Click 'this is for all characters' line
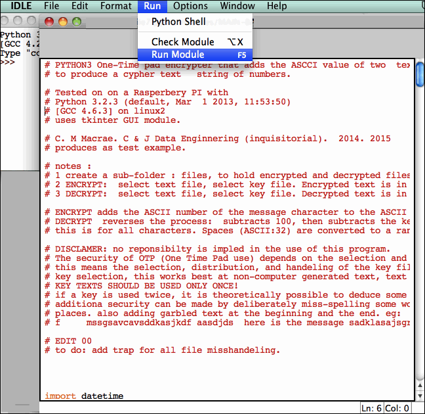The width and height of the screenshot is (425, 414). point(227,231)
